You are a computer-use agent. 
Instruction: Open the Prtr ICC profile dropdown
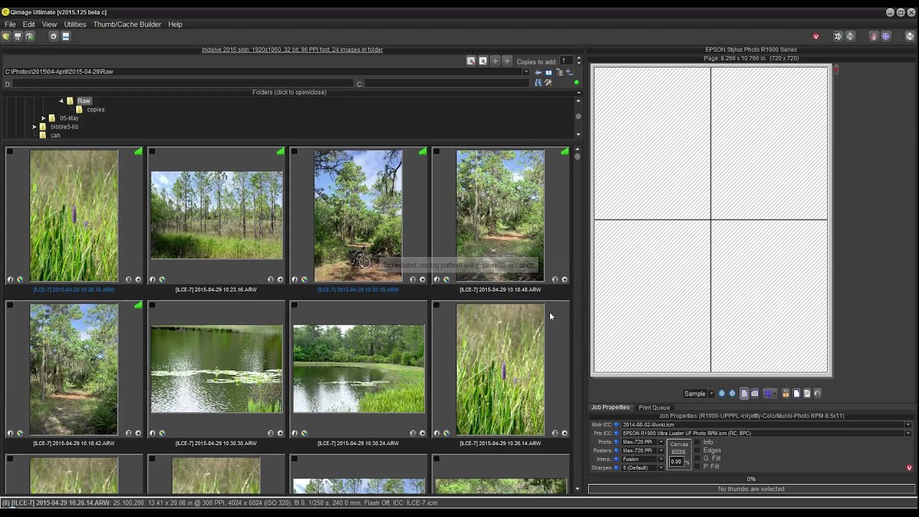point(908,434)
